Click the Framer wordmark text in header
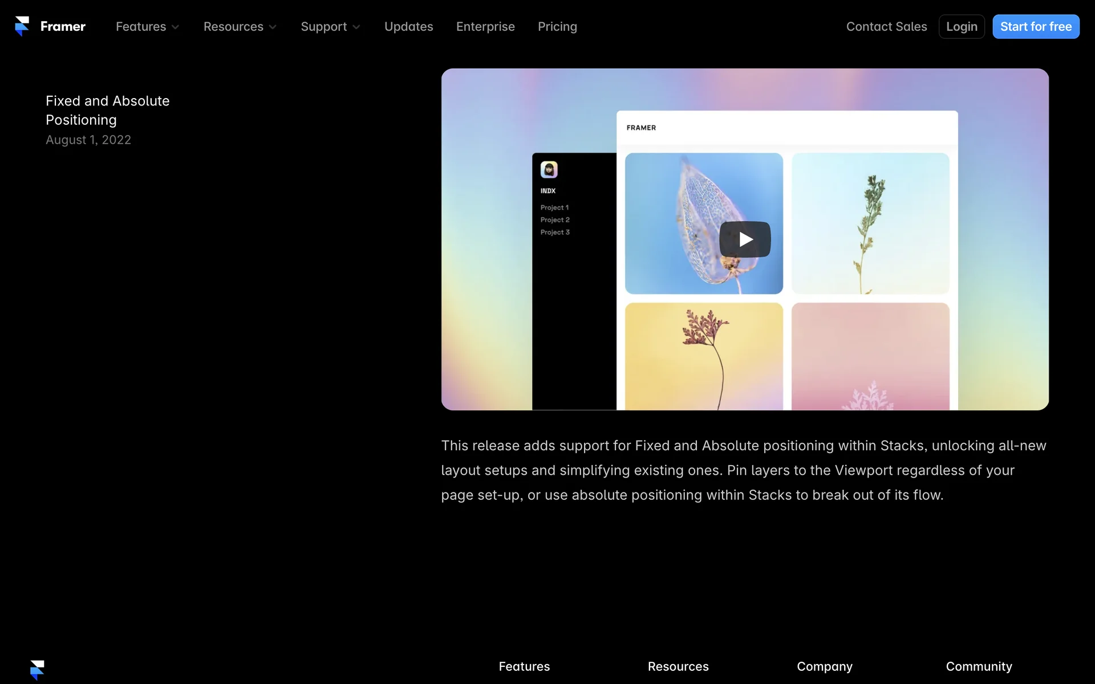The height and width of the screenshot is (684, 1095). (x=63, y=27)
